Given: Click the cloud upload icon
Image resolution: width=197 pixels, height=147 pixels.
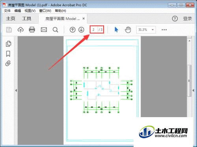Looking at the screenshot, I should [x=20, y=30].
